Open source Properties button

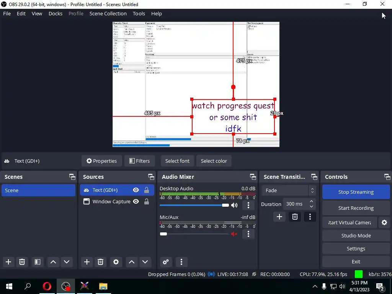pyautogui.click(x=101, y=161)
